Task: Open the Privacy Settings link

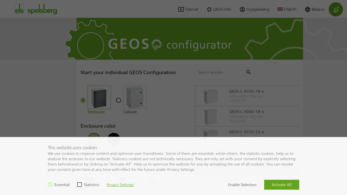Action: (x=120, y=185)
